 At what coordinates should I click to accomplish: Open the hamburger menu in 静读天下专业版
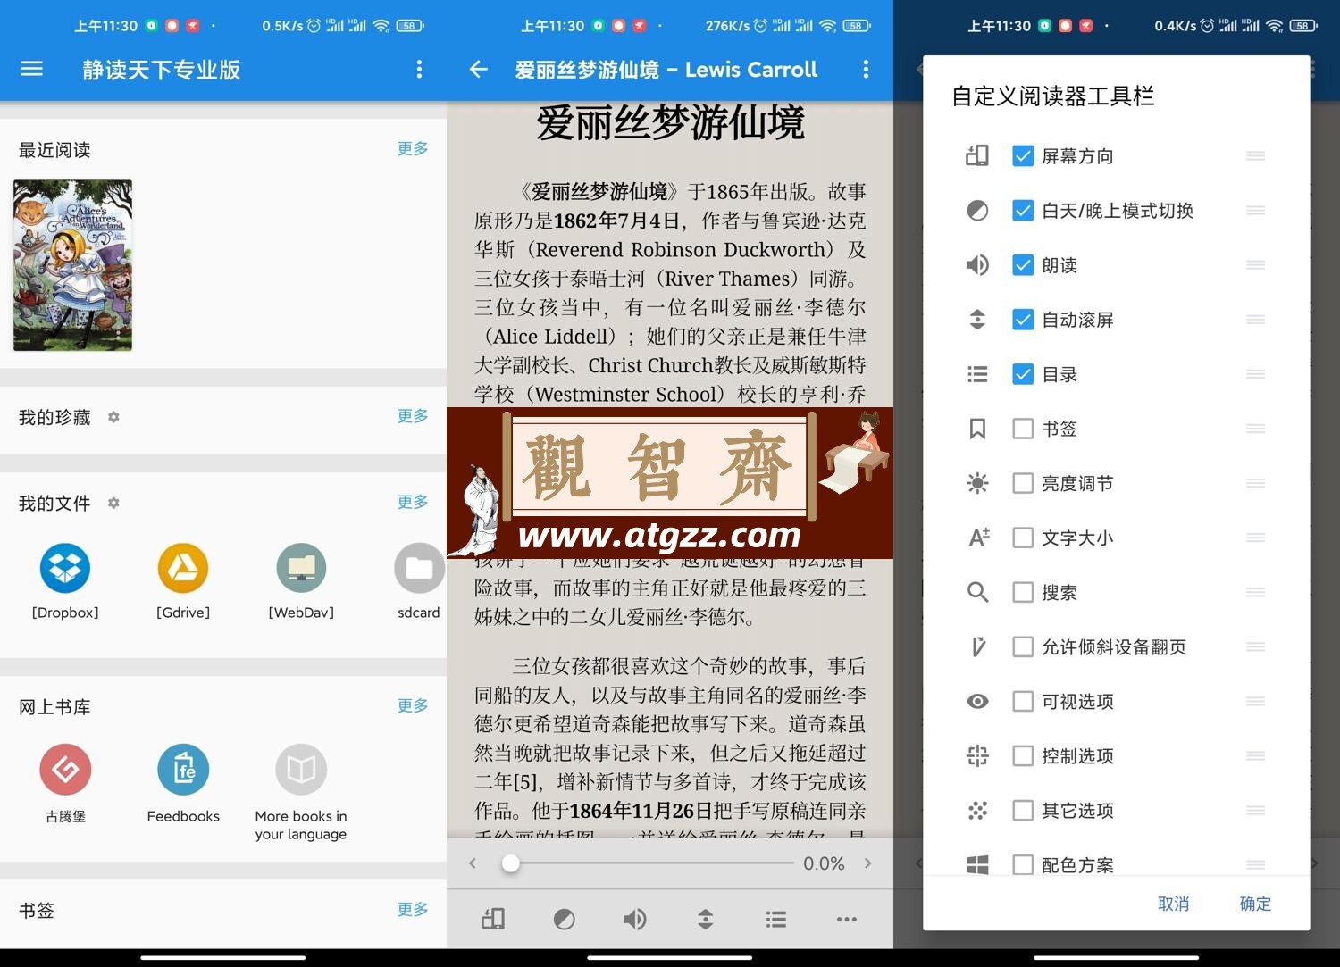[x=31, y=69]
